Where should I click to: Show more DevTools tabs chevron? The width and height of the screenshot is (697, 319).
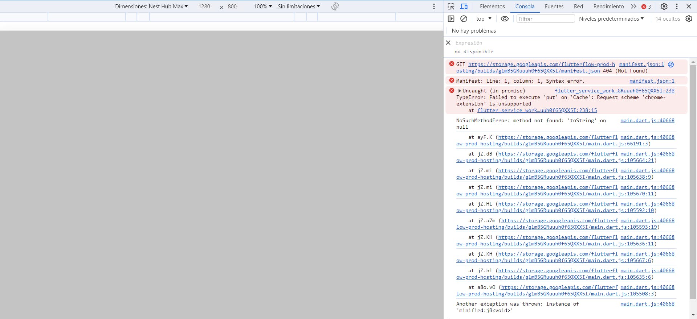tap(633, 7)
